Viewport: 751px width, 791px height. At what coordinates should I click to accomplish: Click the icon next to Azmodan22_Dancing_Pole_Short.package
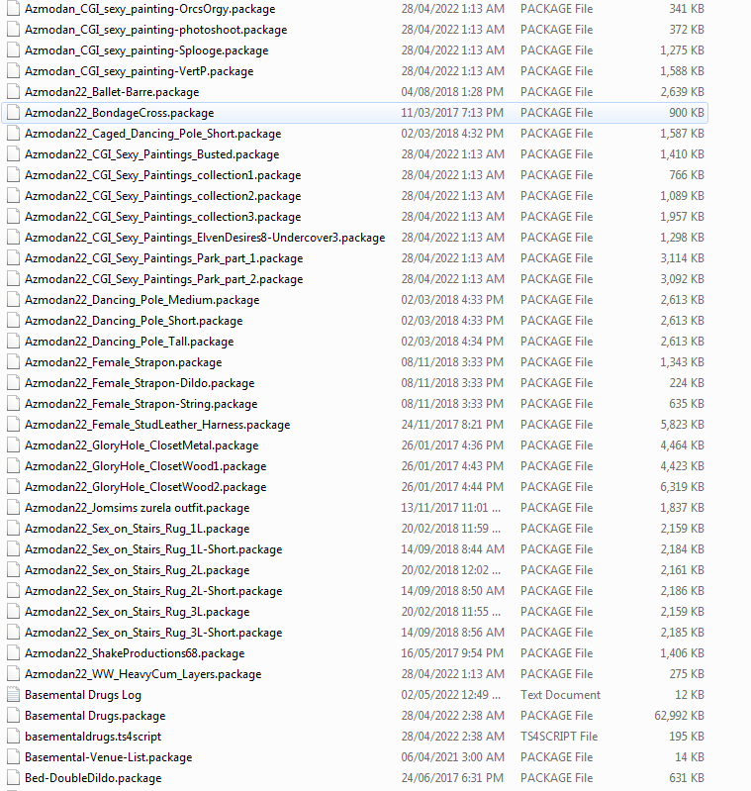point(14,321)
